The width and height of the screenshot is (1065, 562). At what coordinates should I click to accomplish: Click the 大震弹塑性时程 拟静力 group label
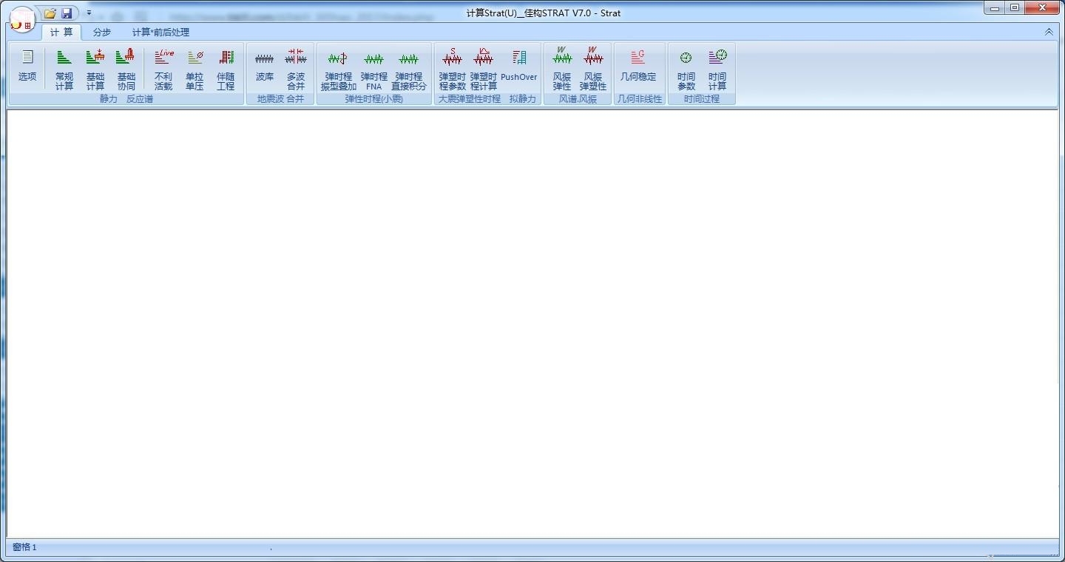[x=487, y=99]
